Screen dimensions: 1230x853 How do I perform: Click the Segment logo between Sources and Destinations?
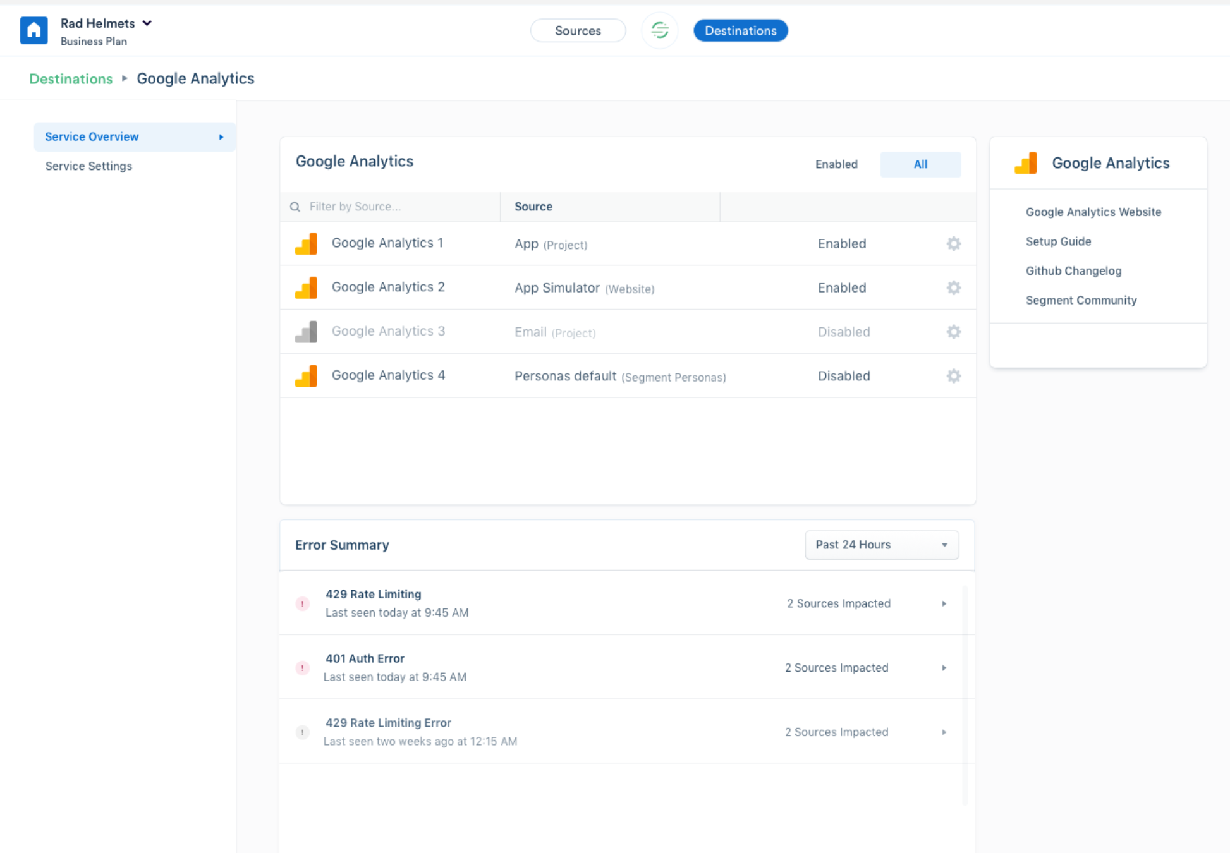click(660, 30)
